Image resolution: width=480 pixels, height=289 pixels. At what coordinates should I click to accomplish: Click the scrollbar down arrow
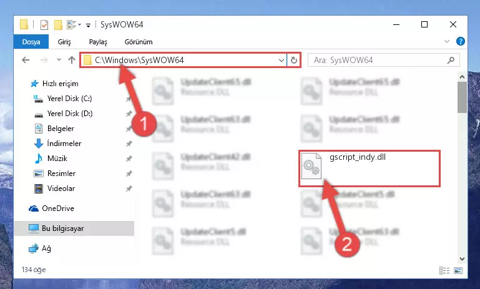pos(463,259)
